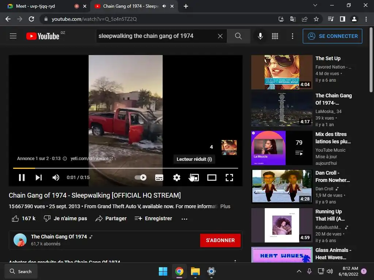The width and height of the screenshot is (374, 280).
Task: Open Settings from the taskbar
Action: pyautogui.click(x=211, y=271)
